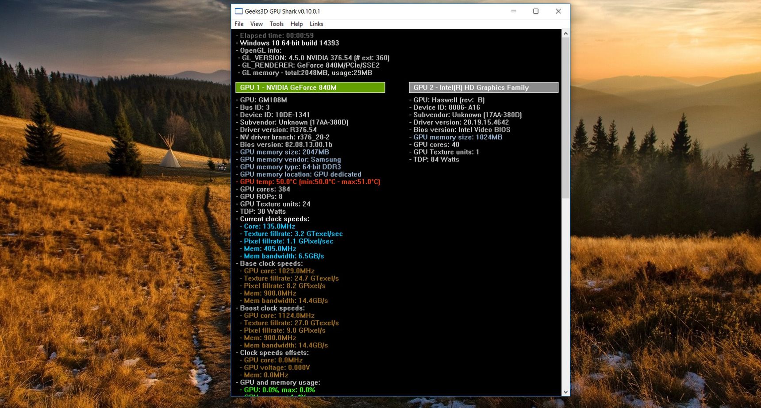
Task: Open the Help menu
Action: point(296,24)
